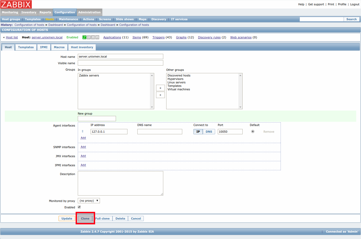Select Linux servers in Other groups
361x239 pixels.
pyautogui.click(x=176, y=83)
